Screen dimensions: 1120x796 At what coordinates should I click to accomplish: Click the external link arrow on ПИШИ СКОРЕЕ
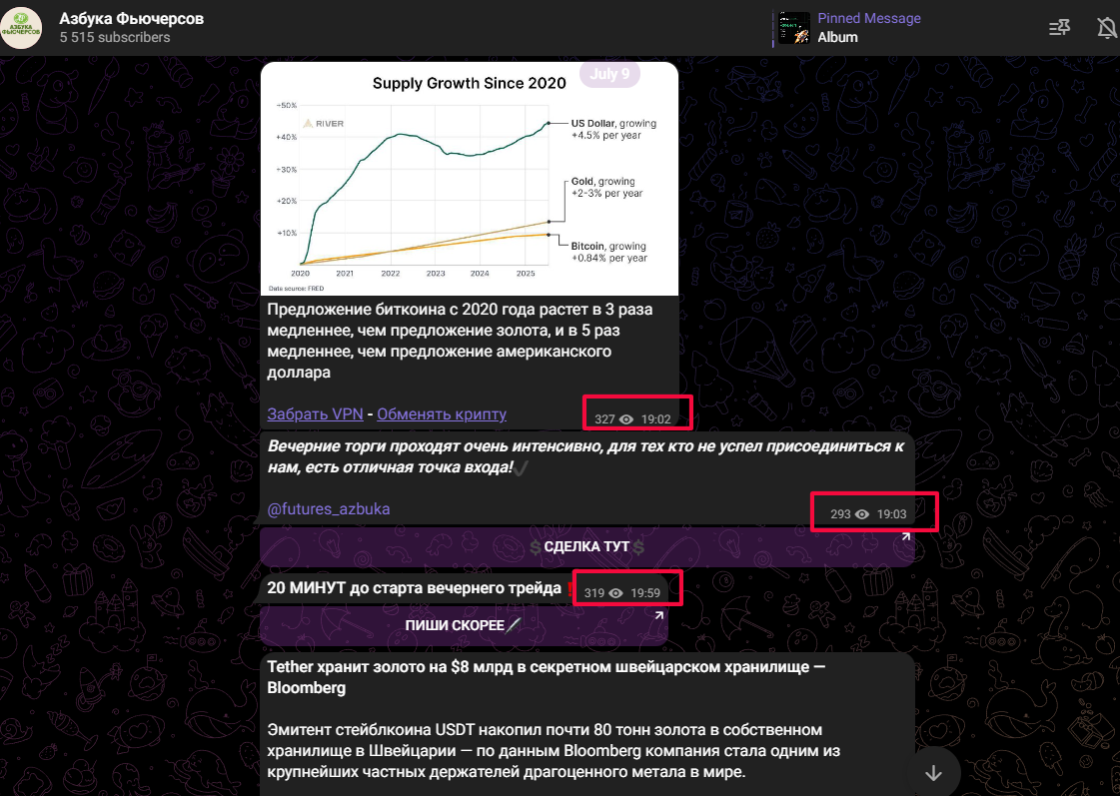coord(658,614)
